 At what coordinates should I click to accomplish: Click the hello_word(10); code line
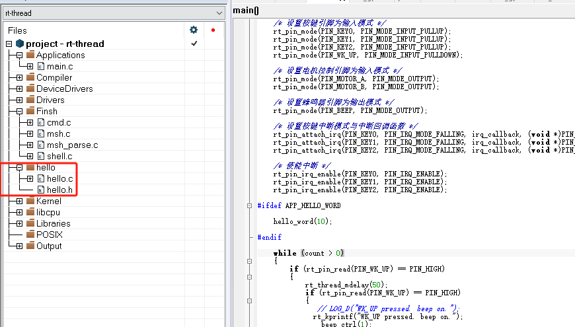click(x=303, y=221)
